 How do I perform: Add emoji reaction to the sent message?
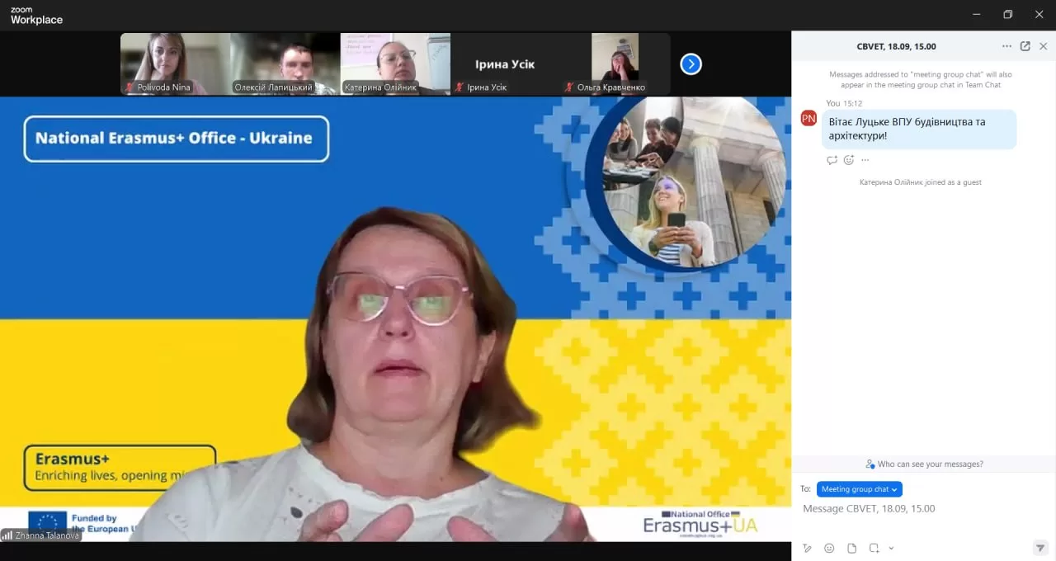point(848,160)
